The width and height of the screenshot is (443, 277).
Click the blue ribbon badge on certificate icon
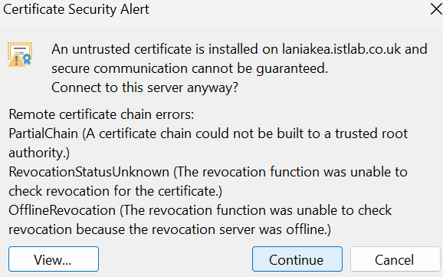(27, 59)
